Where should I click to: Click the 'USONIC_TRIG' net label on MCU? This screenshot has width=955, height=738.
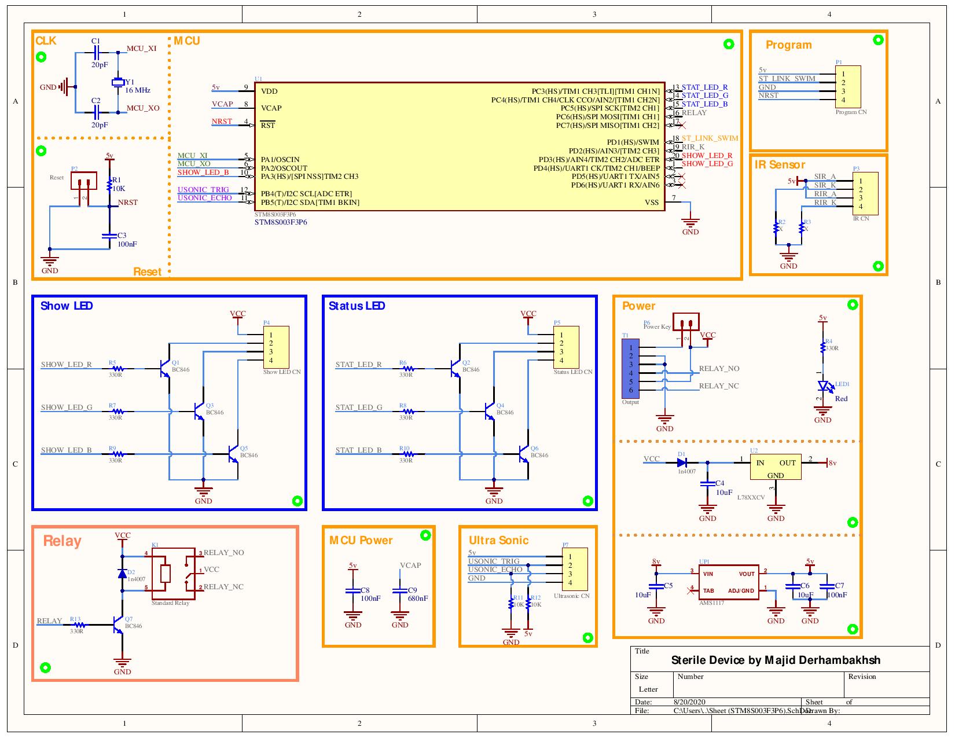[x=203, y=190]
